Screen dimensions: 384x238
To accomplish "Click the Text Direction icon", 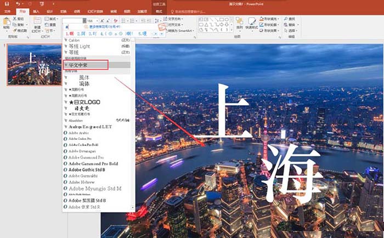I will coord(166,19).
